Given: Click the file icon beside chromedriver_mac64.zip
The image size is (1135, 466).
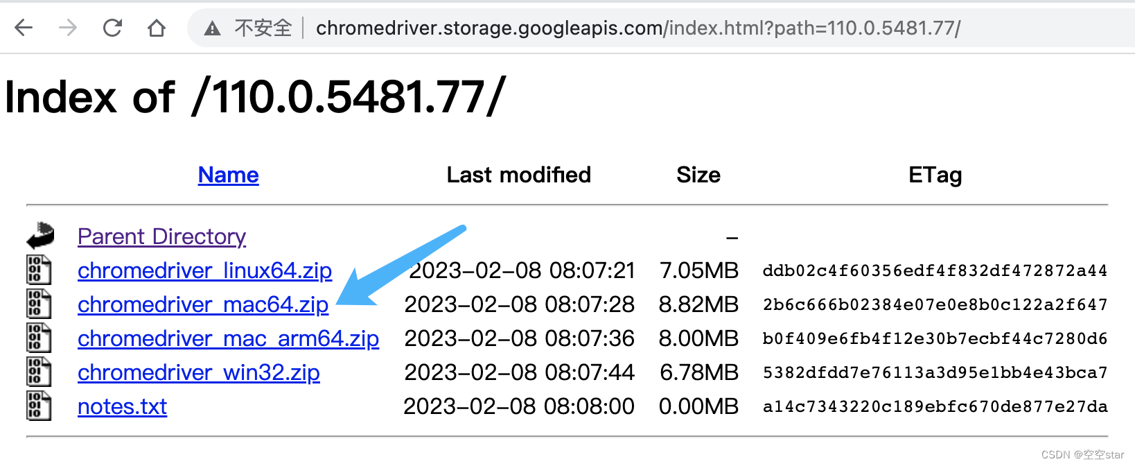Looking at the screenshot, I should (x=39, y=304).
